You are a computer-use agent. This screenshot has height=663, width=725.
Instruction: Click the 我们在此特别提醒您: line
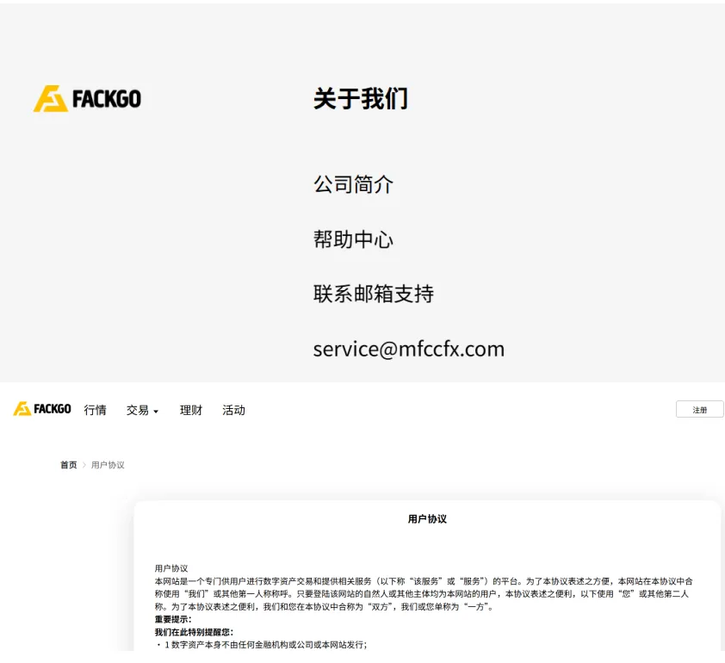[195, 632]
